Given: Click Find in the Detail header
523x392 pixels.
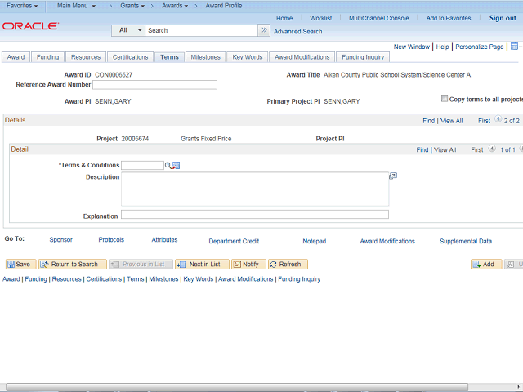Looking at the screenshot, I should click(422, 150).
